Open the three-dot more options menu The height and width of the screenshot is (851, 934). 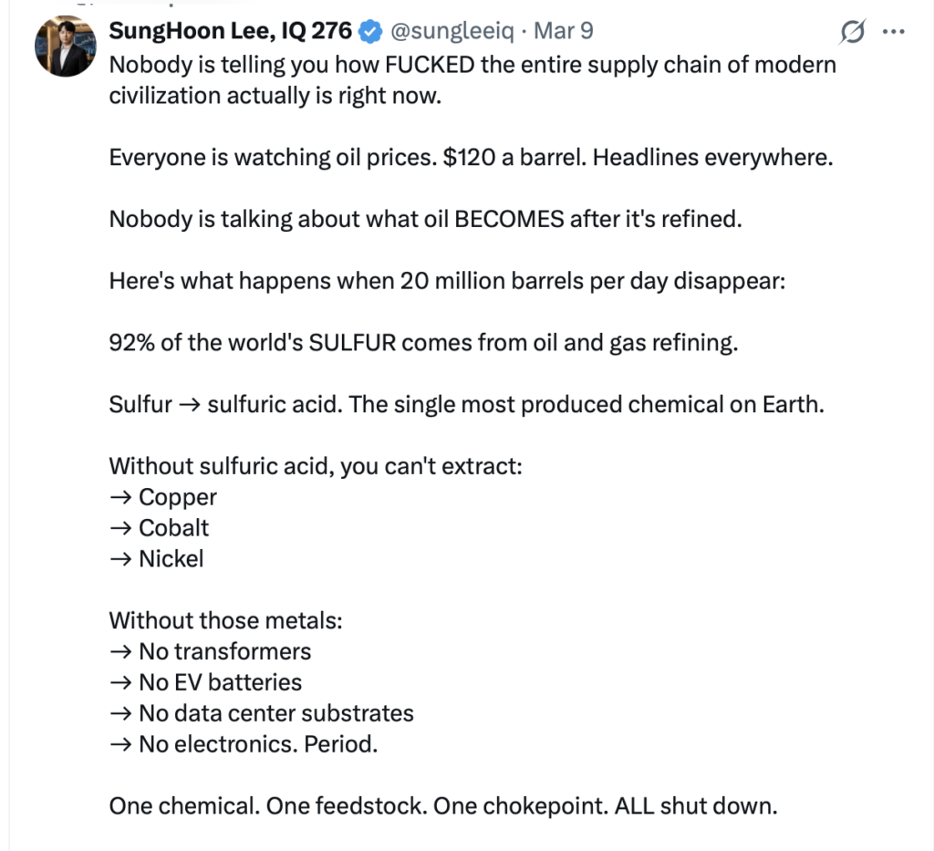point(892,32)
